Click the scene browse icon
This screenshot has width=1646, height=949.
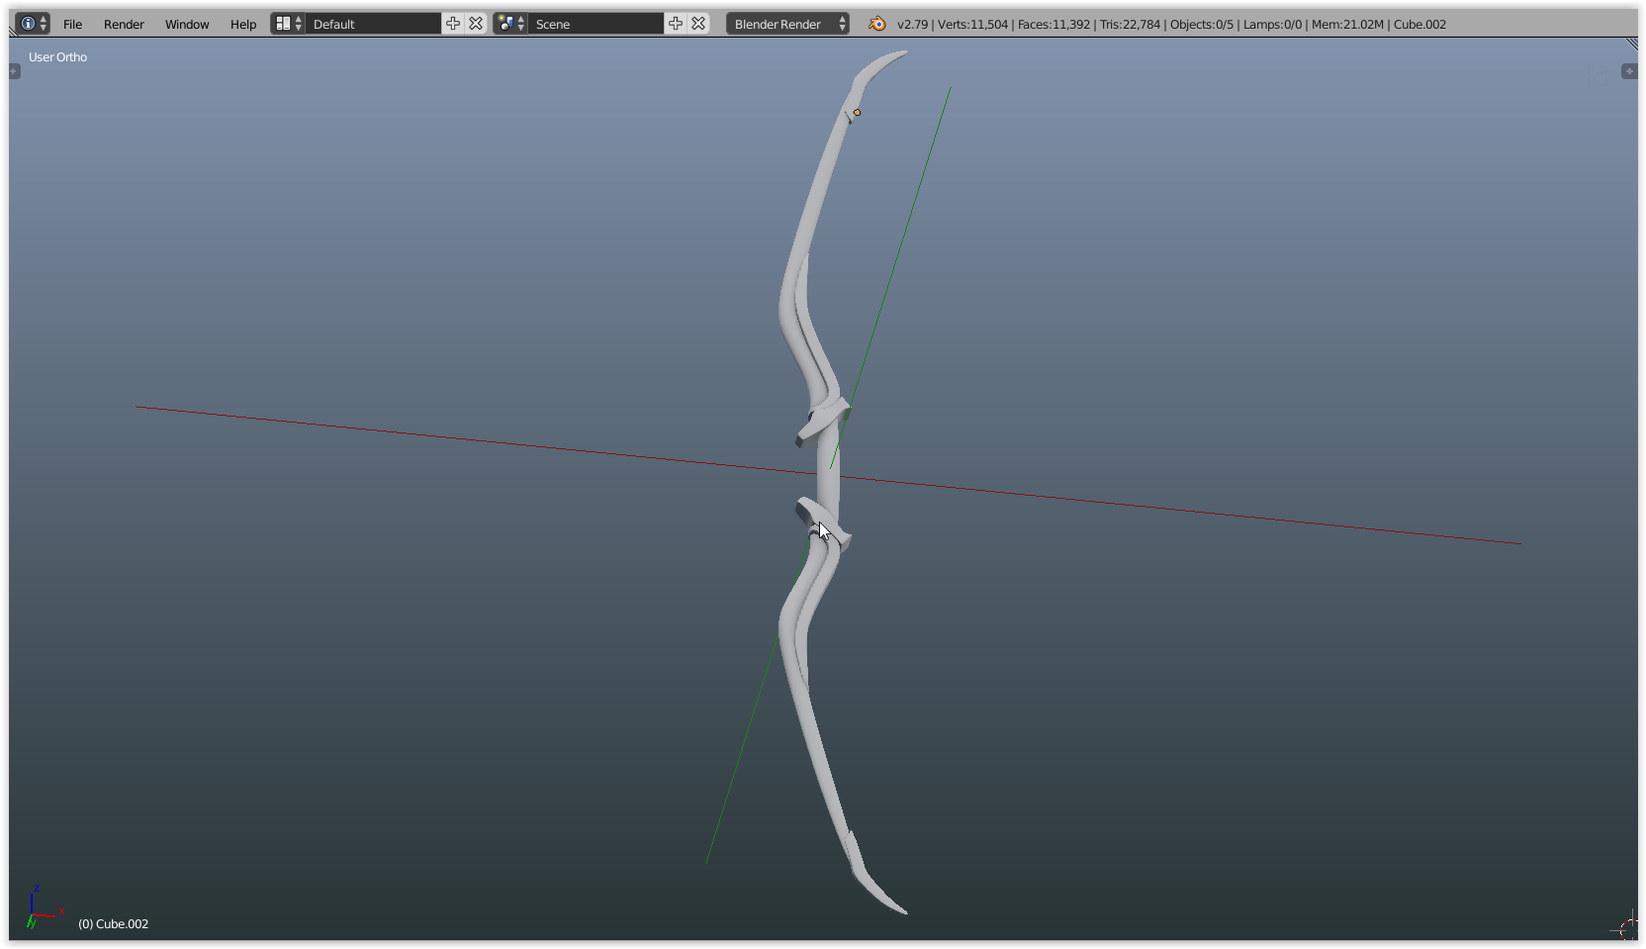click(x=510, y=24)
